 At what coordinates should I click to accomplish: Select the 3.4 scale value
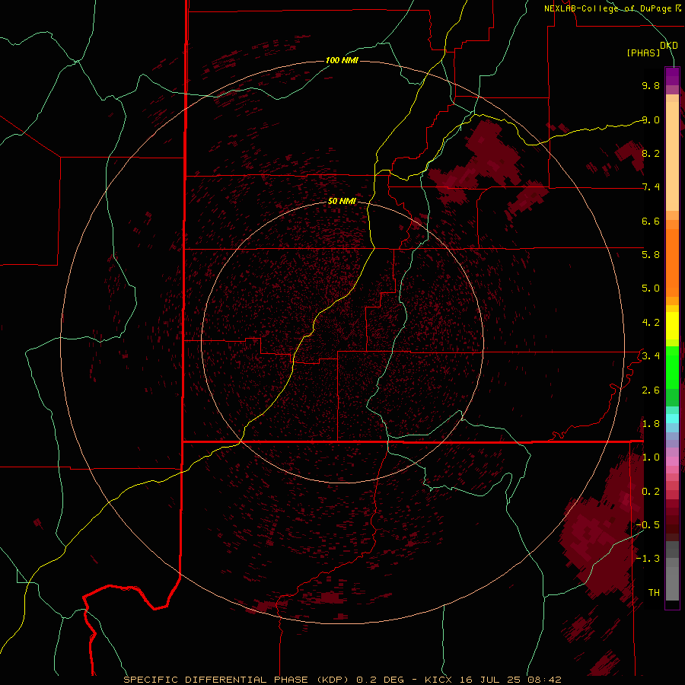point(651,356)
